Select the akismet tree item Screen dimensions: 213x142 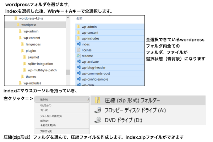click(33, 57)
